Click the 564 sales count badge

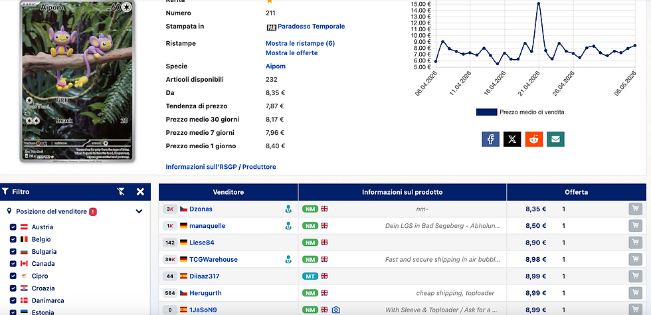click(x=170, y=293)
